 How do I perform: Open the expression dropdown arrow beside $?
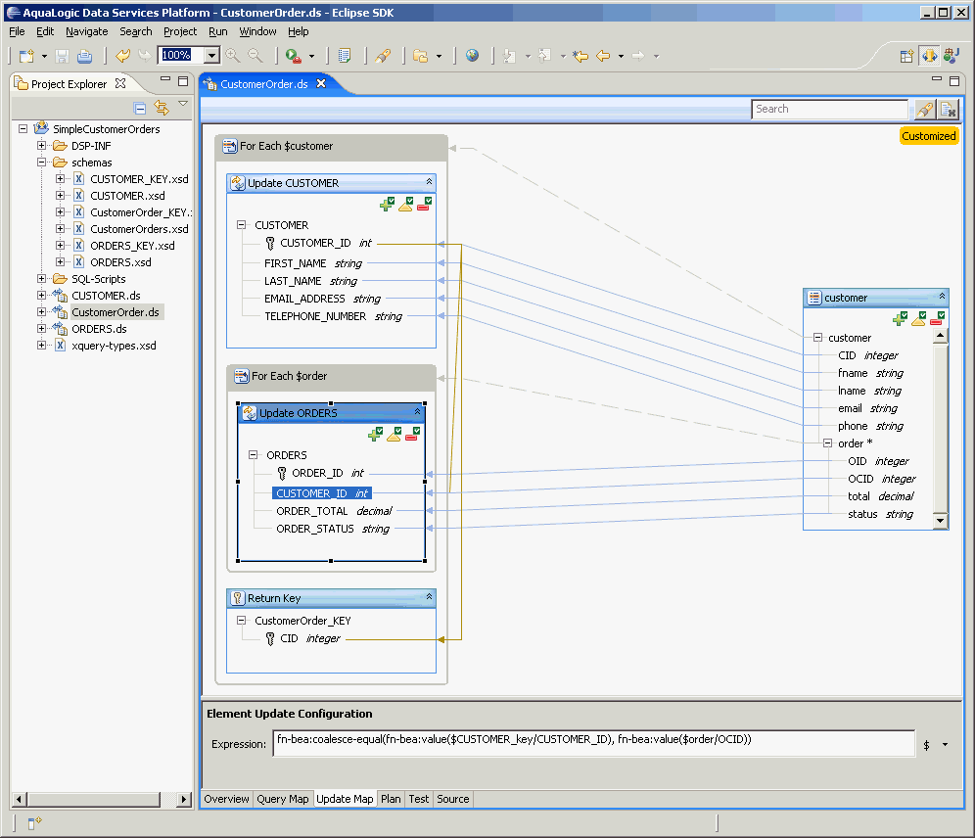coord(946,744)
